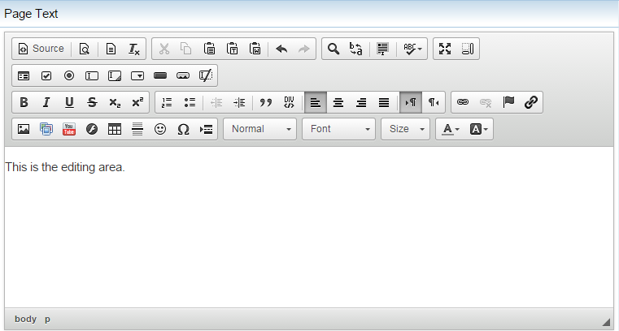The height and width of the screenshot is (331, 619).
Task: Expand the Font name dropdown
Action: tap(339, 129)
